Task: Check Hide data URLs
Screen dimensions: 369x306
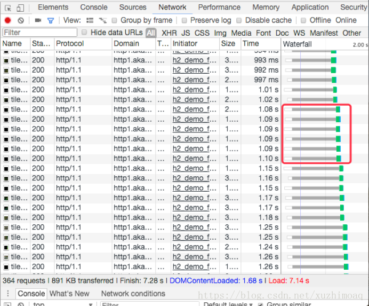Action: [84, 32]
